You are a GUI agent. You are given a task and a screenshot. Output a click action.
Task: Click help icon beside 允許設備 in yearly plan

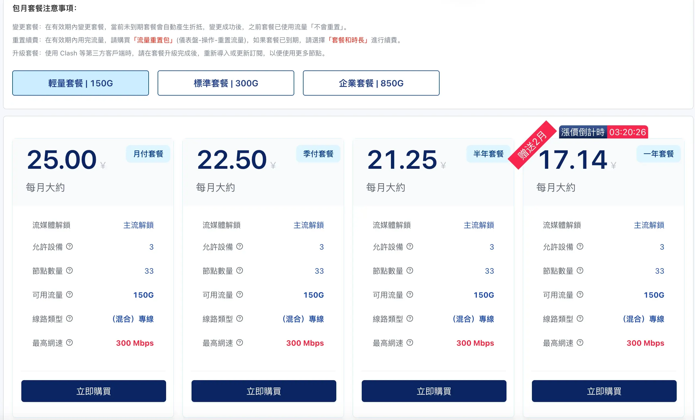point(580,247)
